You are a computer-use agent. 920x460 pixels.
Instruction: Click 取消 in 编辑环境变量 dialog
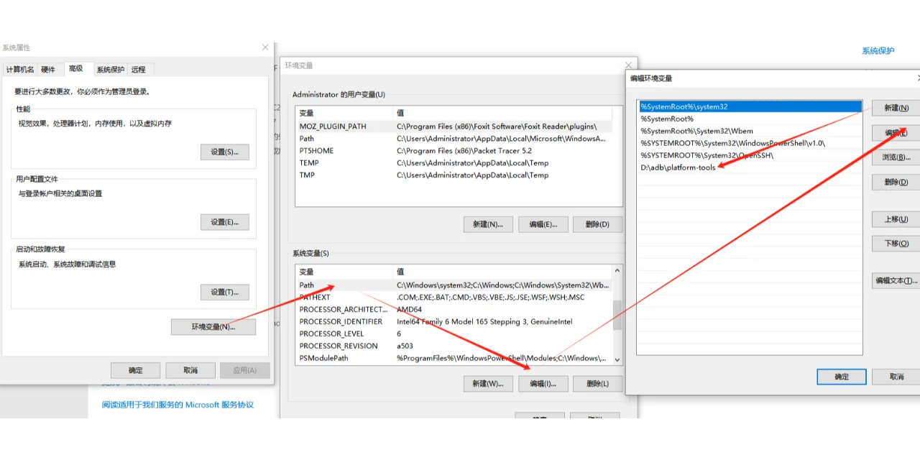[x=897, y=377]
